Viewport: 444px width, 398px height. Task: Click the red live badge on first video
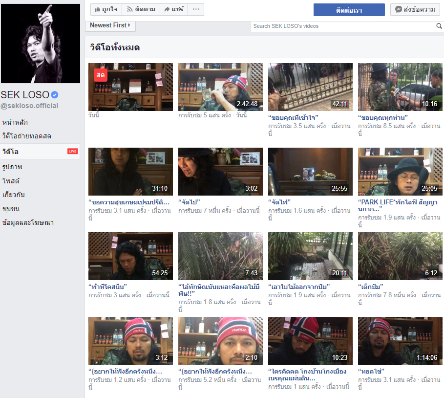(101, 75)
